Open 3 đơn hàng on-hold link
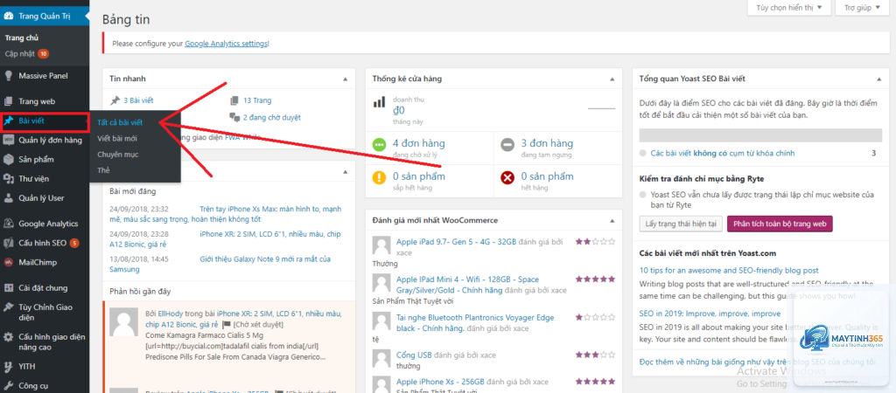Viewport: 896px width, 393px height. tap(547, 143)
